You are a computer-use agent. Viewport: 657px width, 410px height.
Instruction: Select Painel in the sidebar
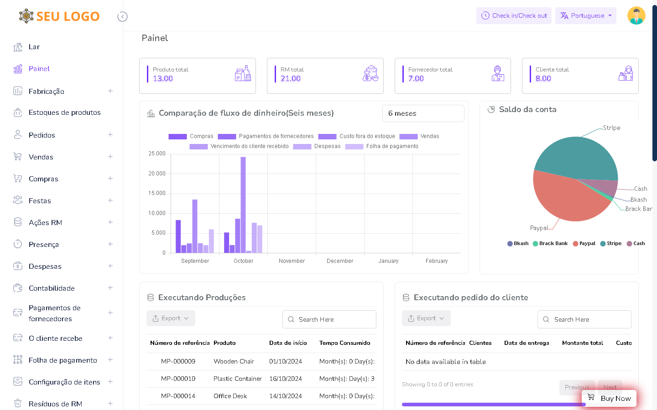click(39, 69)
